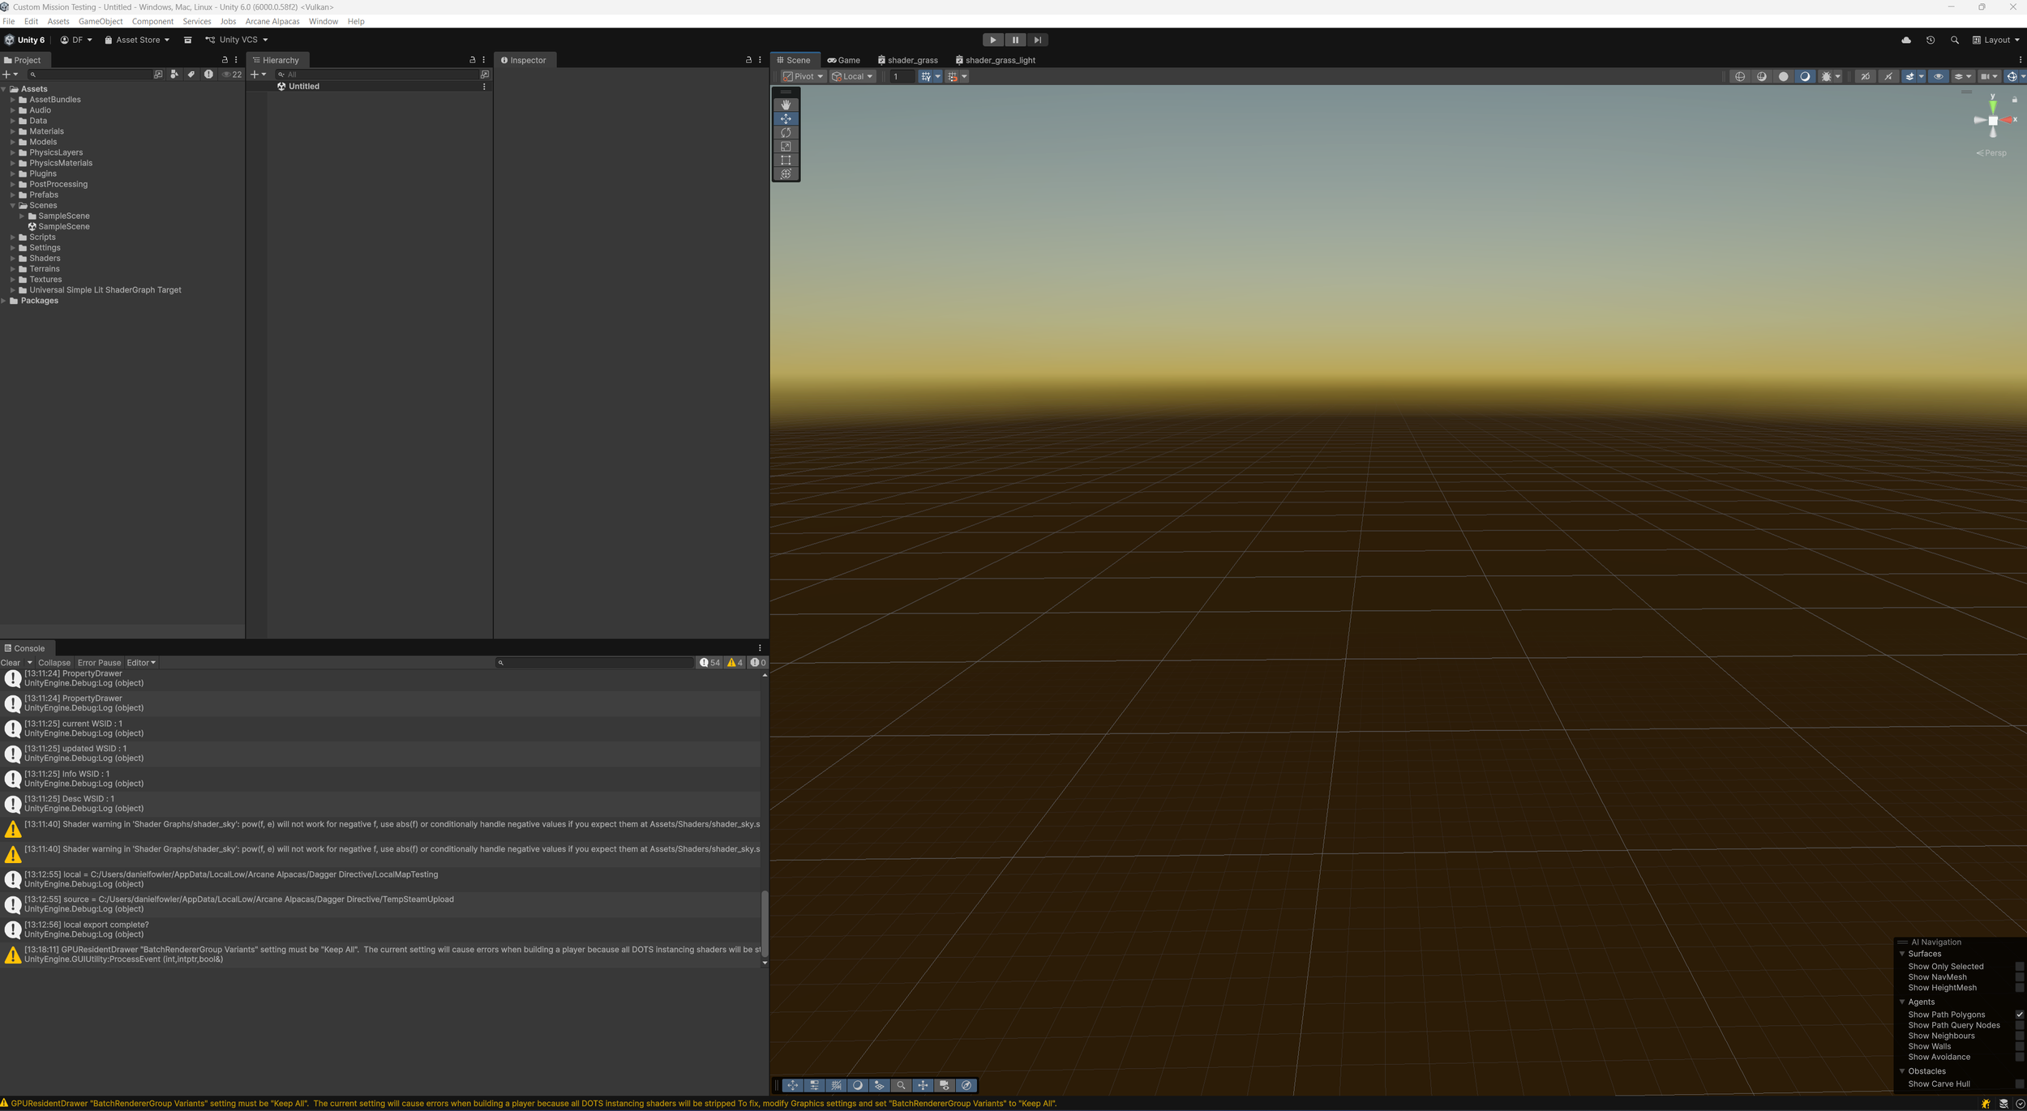The width and height of the screenshot is (2027, 1111).
Task: Click the console Collapse button
Action: (x=54, y=662)
